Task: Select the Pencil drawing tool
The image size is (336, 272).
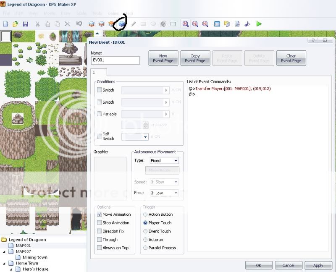Action: (134, 24)
